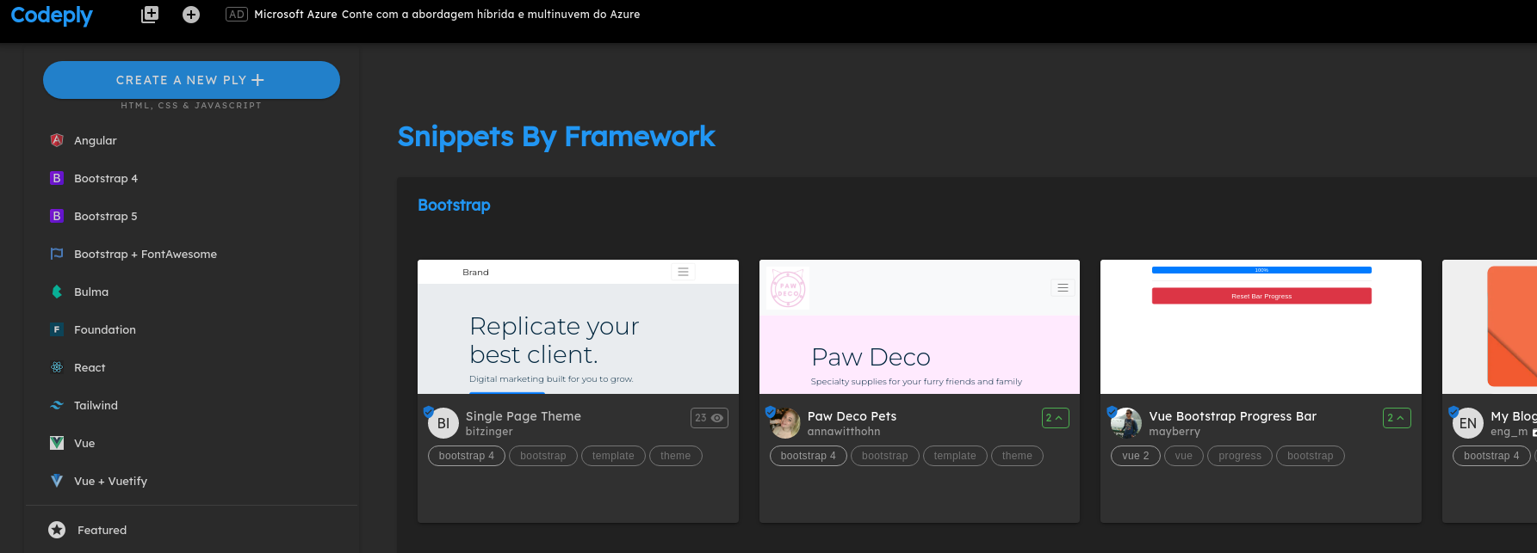Upvote the Paw Deco Pets snippet
Viewport: 1537px width, 553px height.
pos(1055,418)
